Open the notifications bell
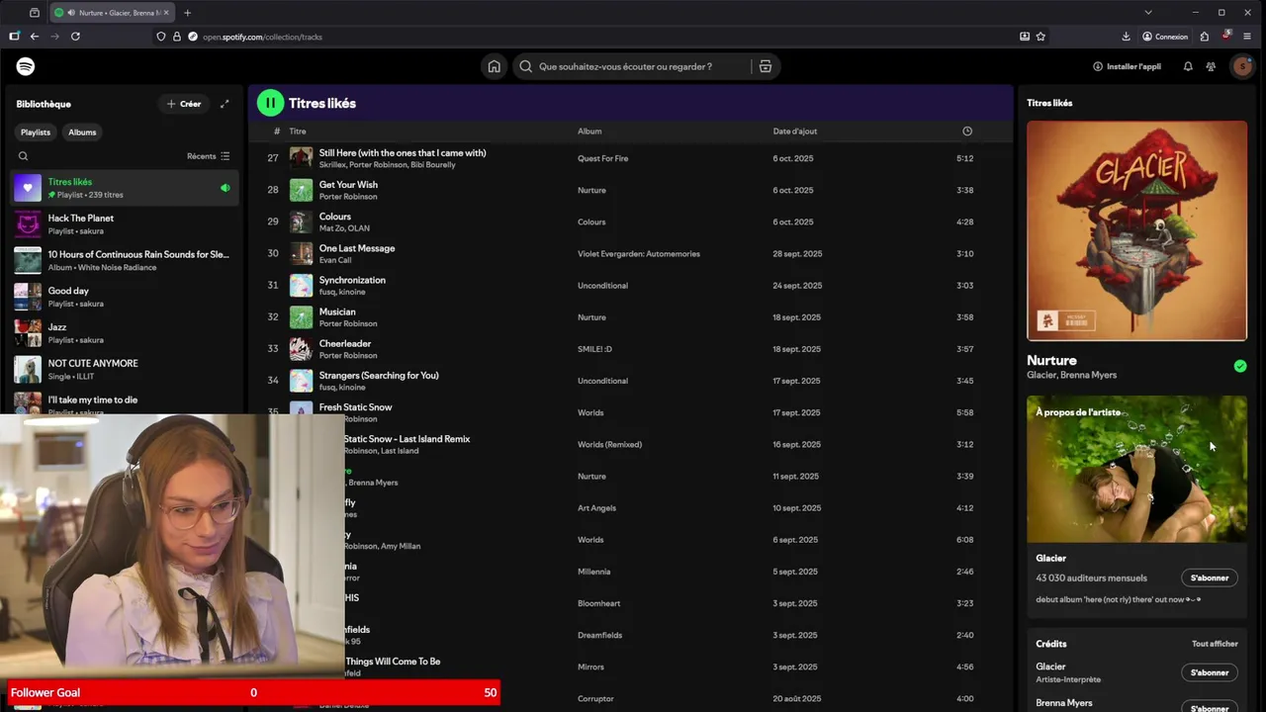1266x712 pixels. [1188, 66]
